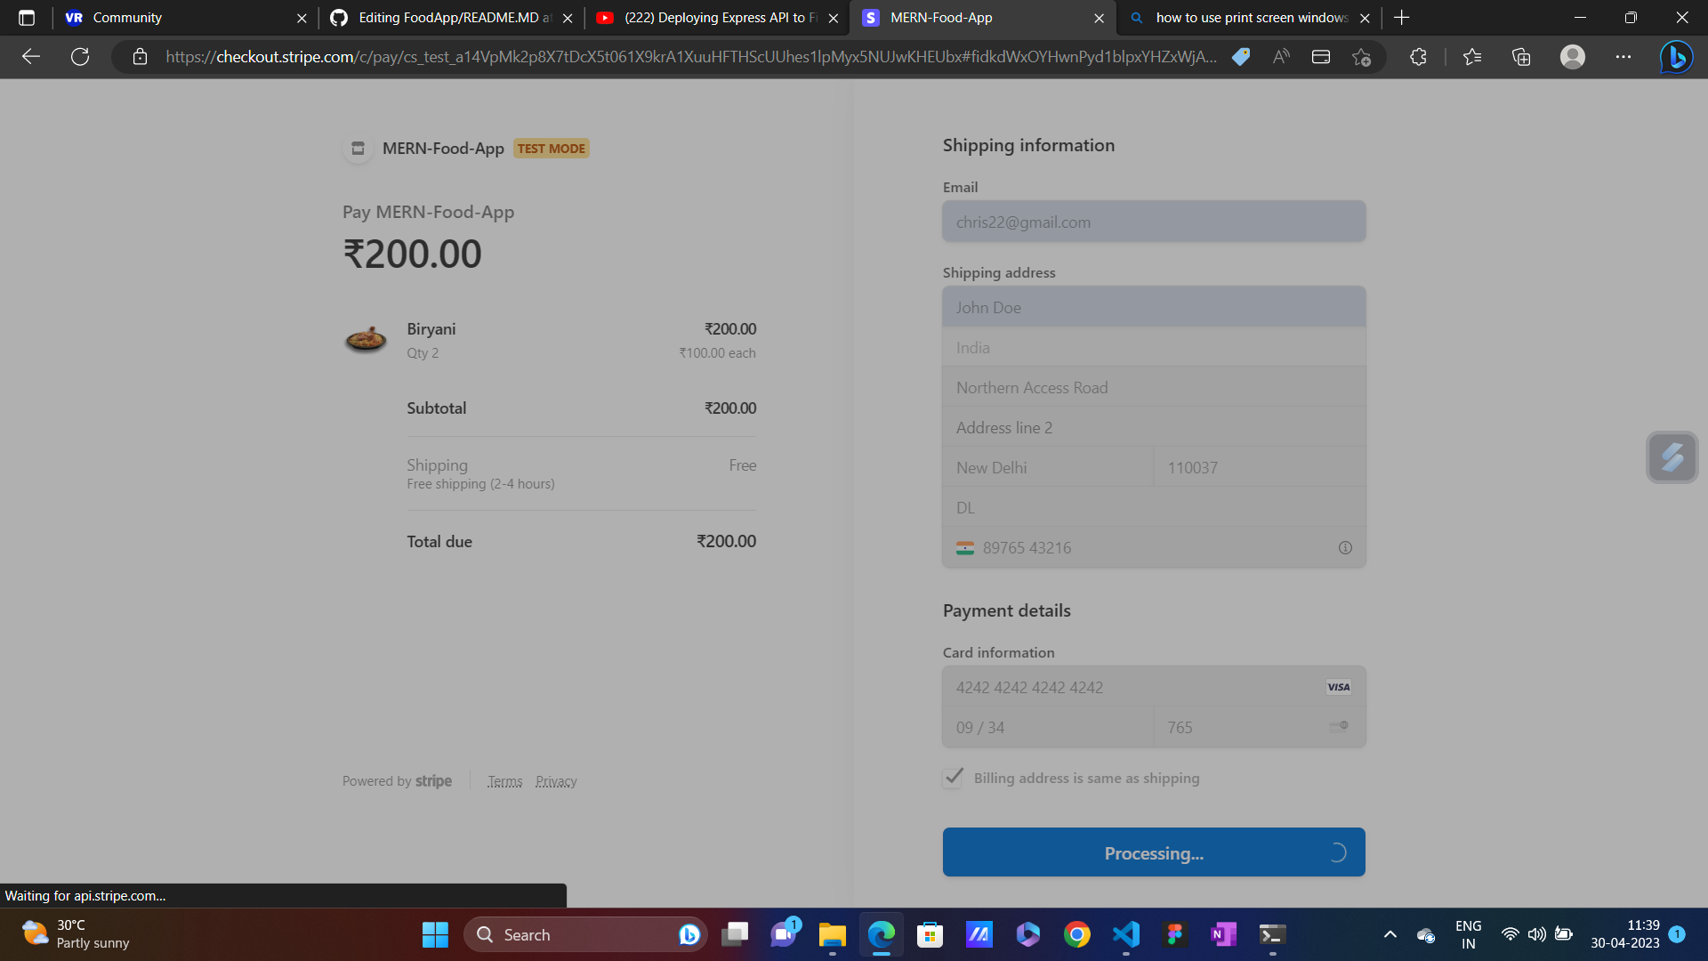1708x961 pixels.
Task: Open the browser wallet icon
Action: tap(1321, 57)
